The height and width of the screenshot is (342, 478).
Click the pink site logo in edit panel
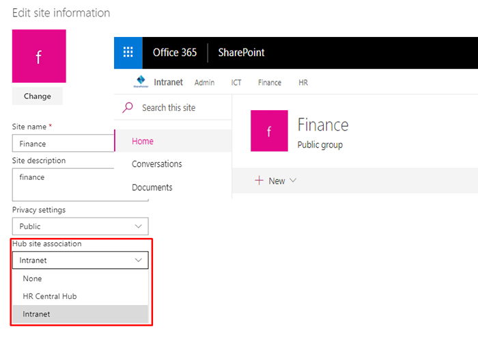[39, 56]
